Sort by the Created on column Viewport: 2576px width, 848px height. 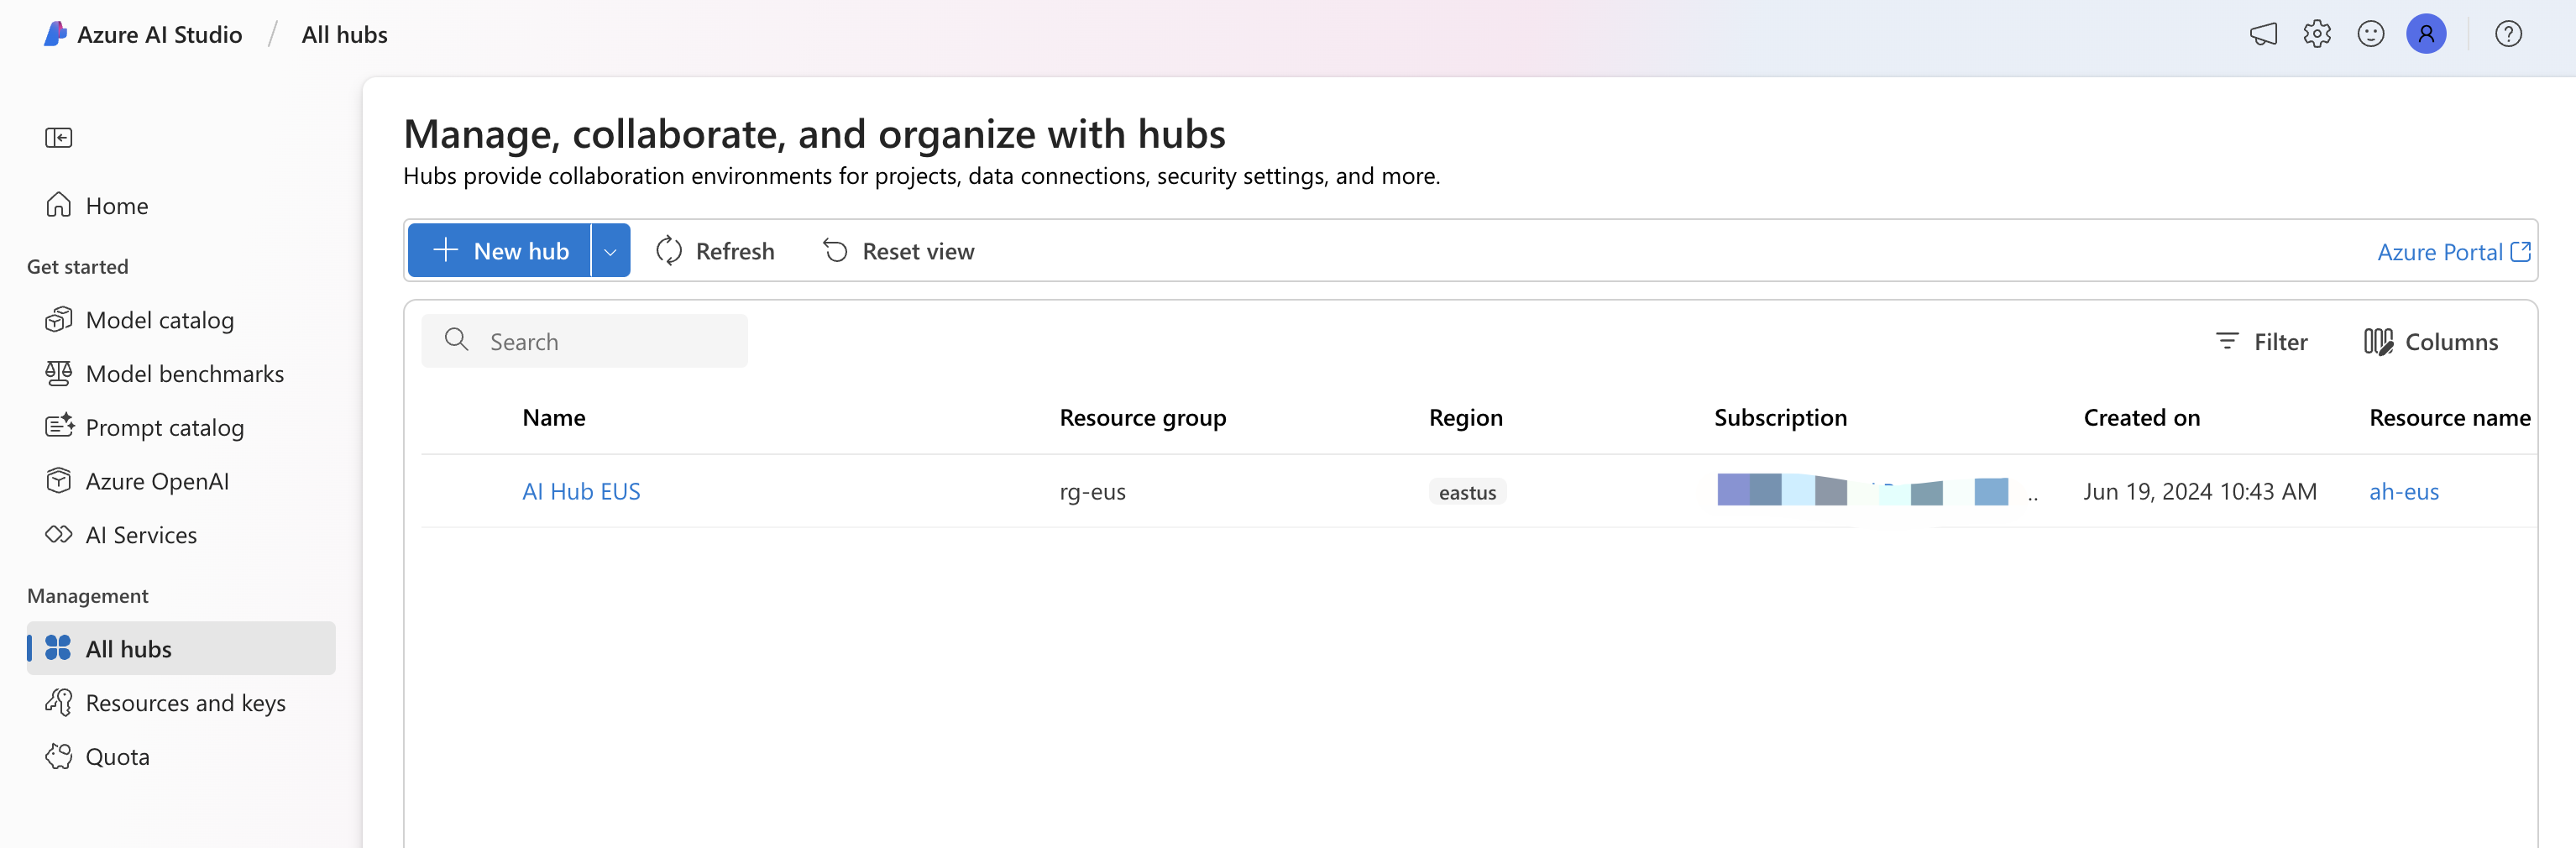click(2141, 418)
